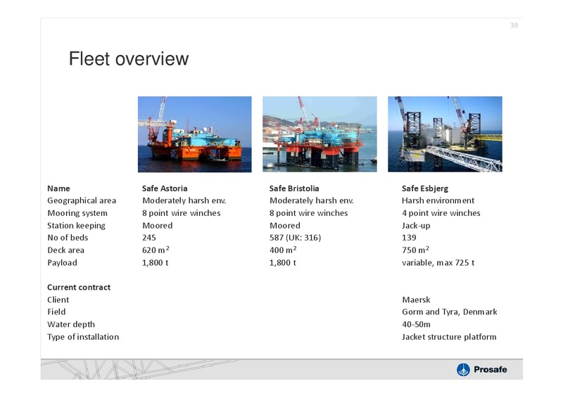Select the 'Fleet overview' title
The width and height of the screenshot is (563, 398).
click(x=129, y=59)
